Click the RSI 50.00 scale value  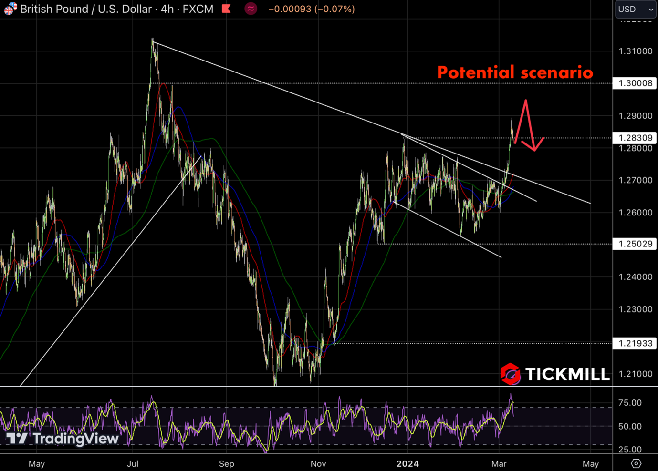point(630,426)
